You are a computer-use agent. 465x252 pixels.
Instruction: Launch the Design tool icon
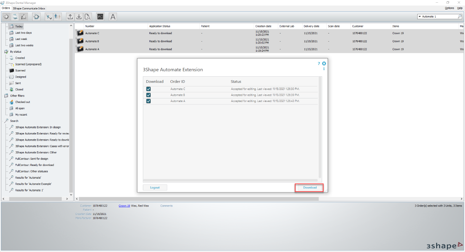(x=23, y=16)
